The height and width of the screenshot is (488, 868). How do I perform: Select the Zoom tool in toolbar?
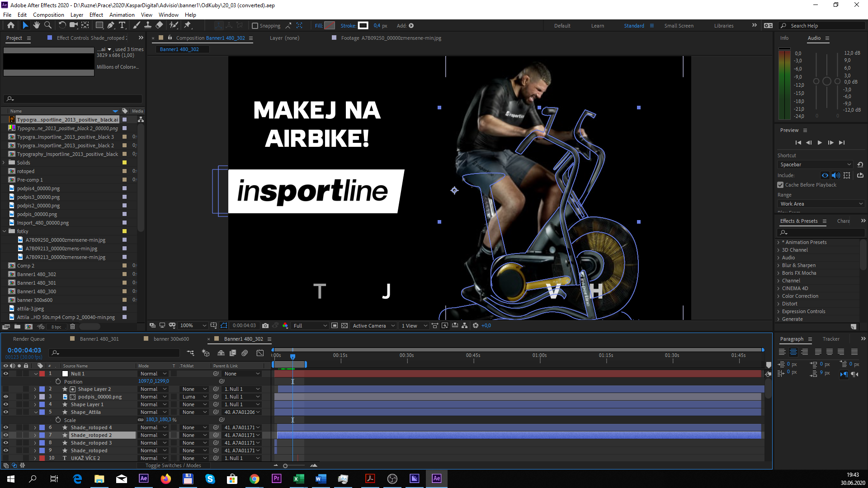(x=47, y=25)
